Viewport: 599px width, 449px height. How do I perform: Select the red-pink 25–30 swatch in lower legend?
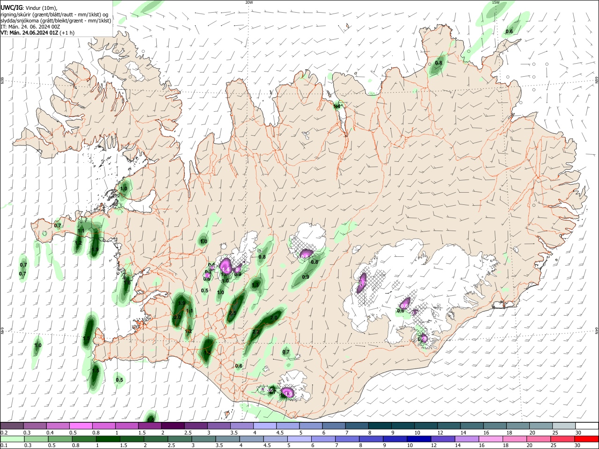coord(562,439)
